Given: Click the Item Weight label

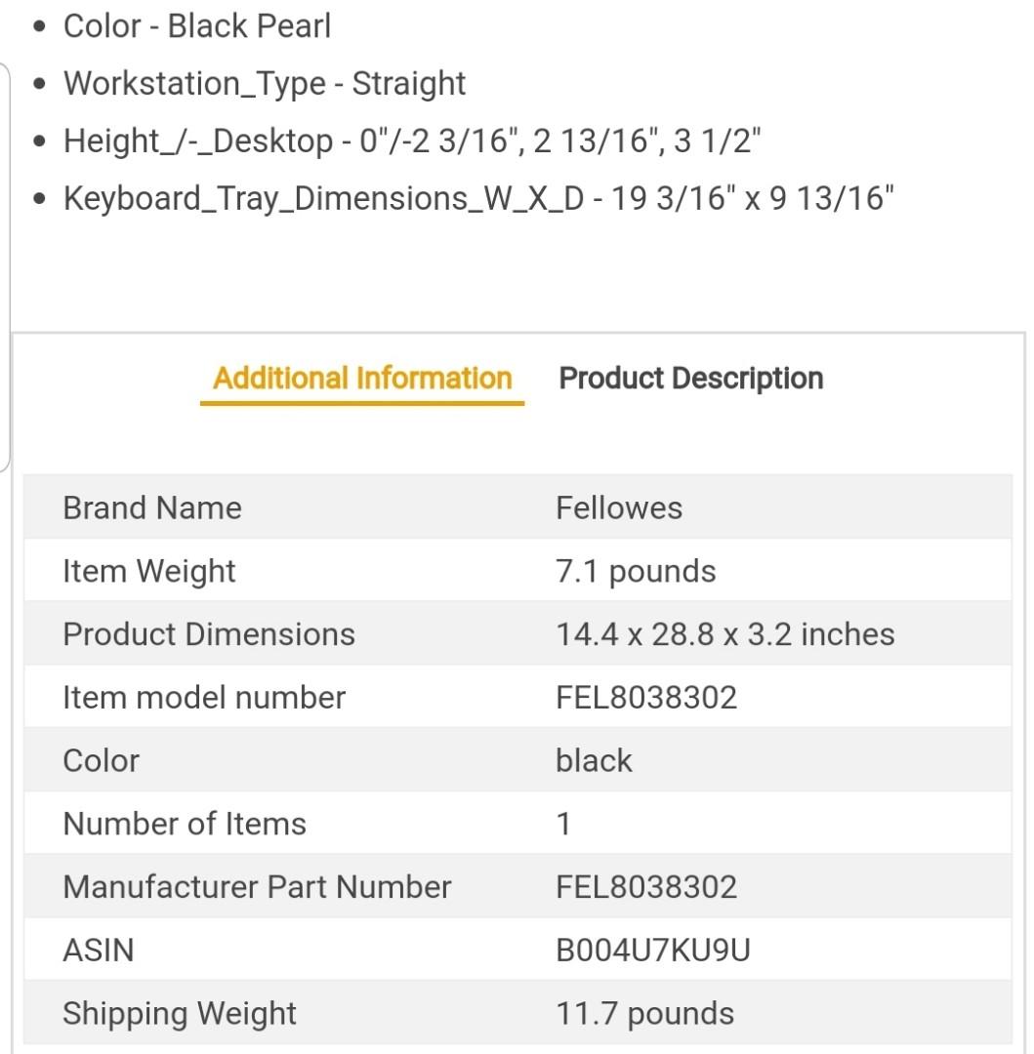Looking at the screenshot, I should (149, 571).
